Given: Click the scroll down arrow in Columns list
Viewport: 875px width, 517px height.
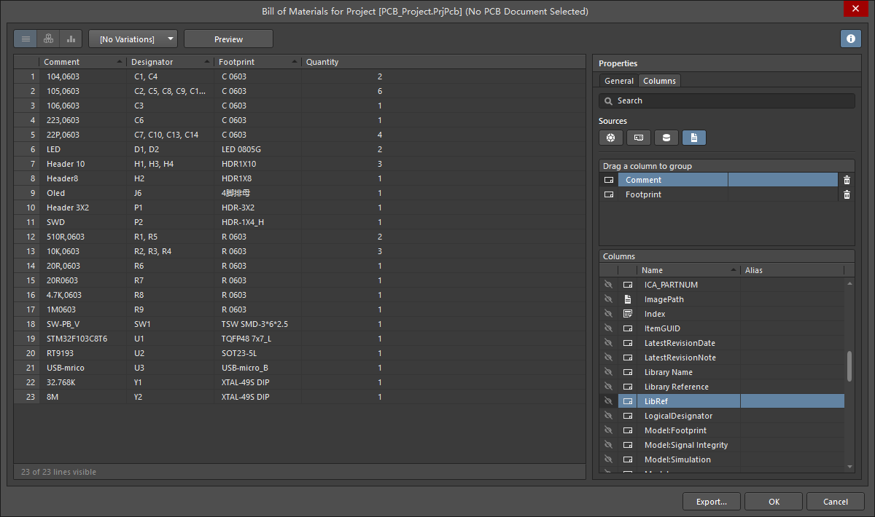Looking at the screenshot, I should coord(849,467).
